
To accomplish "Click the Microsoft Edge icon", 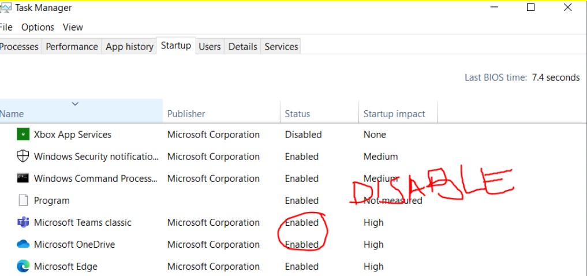I will (x=23, y=266).
